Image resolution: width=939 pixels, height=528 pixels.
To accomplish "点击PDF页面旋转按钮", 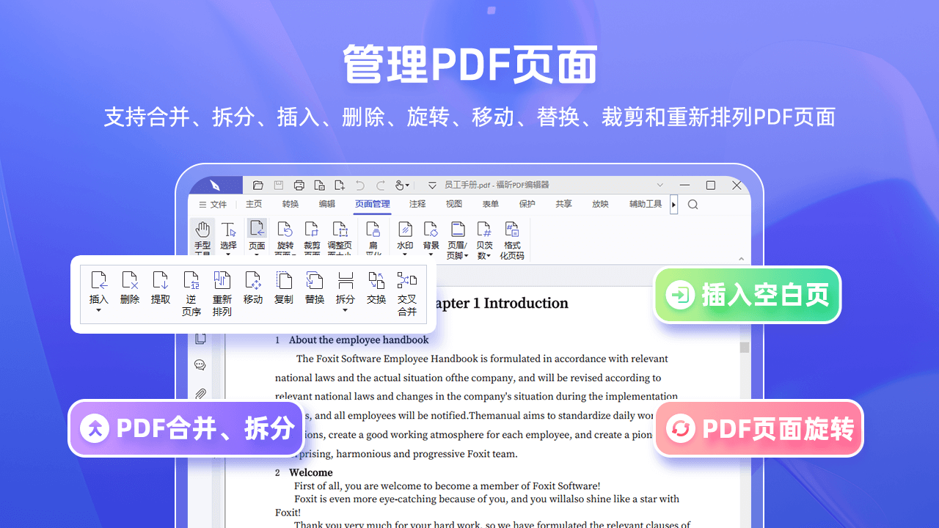I will [x=759, y=428].
